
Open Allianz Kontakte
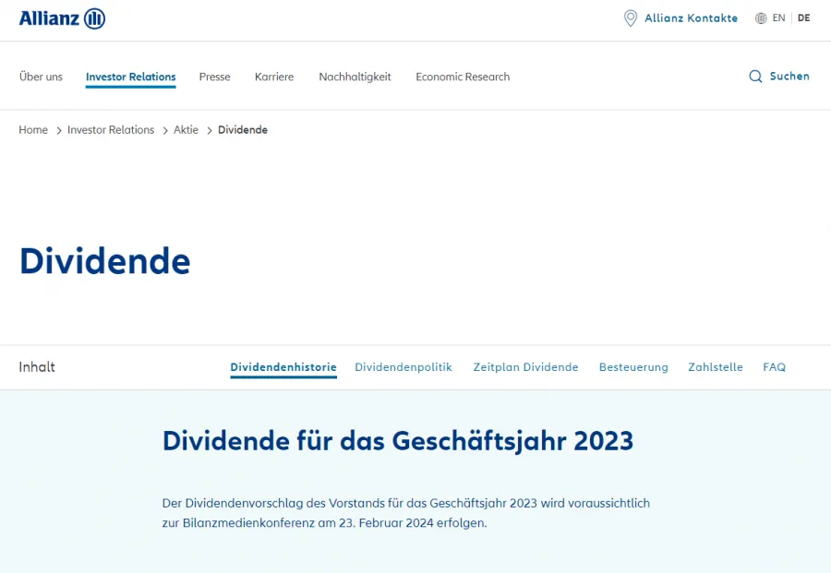(690, 18)
